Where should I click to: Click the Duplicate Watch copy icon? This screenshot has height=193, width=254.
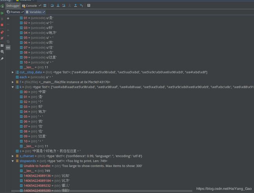point(8,42)
